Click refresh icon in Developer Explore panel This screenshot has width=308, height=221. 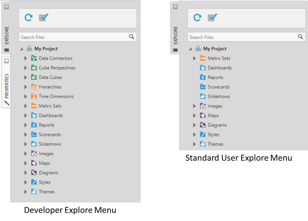(28, 18)
